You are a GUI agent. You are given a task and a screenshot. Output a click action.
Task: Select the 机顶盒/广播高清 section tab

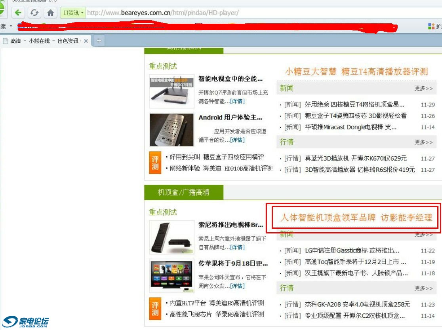pos(183,193)
